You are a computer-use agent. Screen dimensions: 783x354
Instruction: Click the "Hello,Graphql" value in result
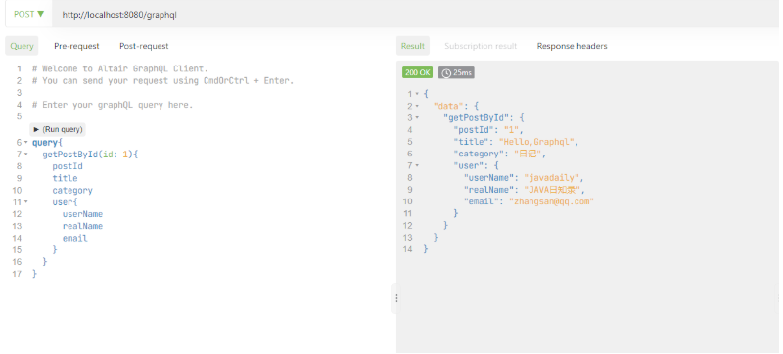[x=536, y=142]
